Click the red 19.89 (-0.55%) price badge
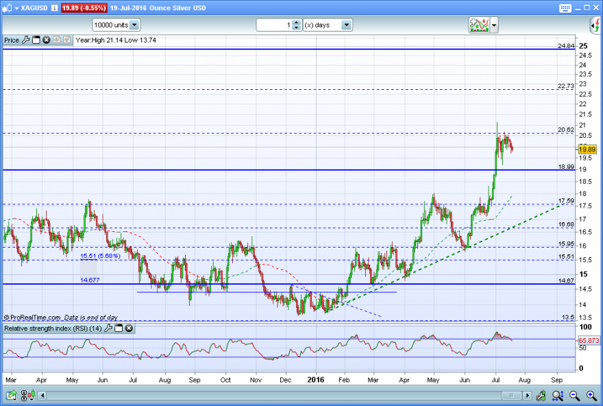Viewport: 603px width, 406px height. (x=84, y=8)
